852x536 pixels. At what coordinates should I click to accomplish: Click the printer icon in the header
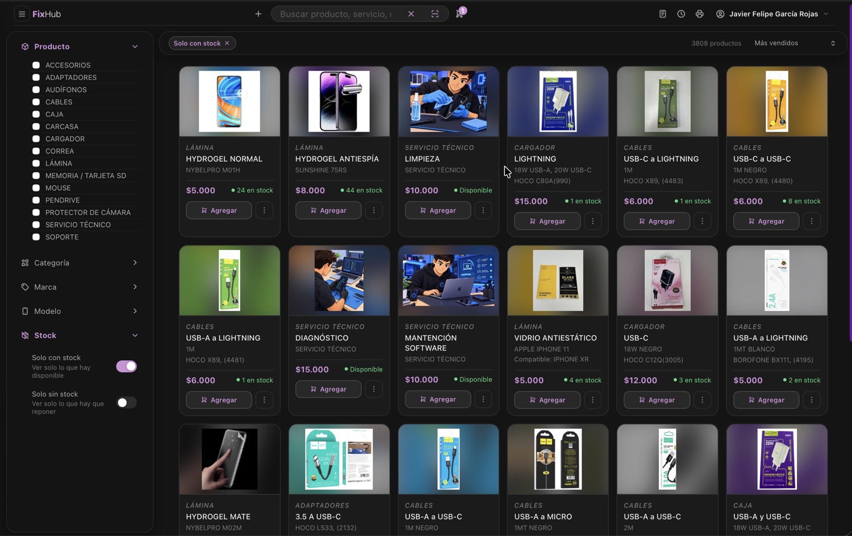[x=700, y=14]
